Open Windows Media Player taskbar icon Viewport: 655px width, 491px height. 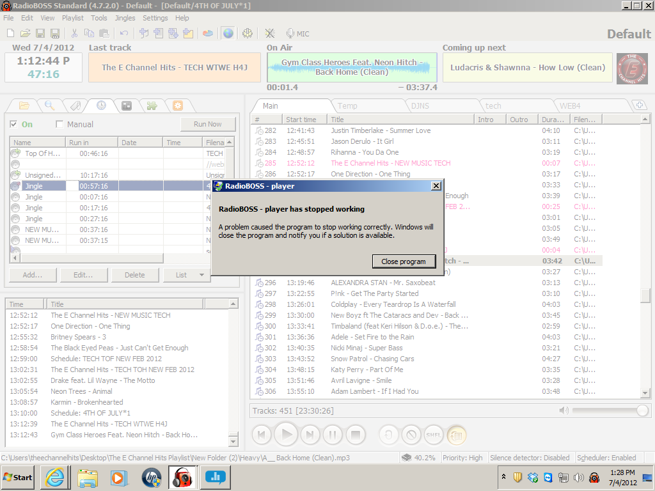click(x=118, y=477)
